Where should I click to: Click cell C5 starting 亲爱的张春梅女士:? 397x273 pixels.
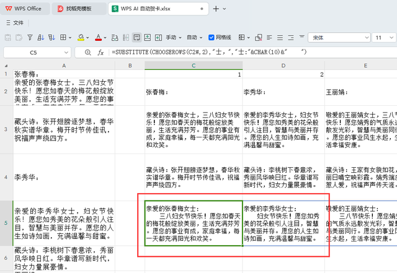194,223
